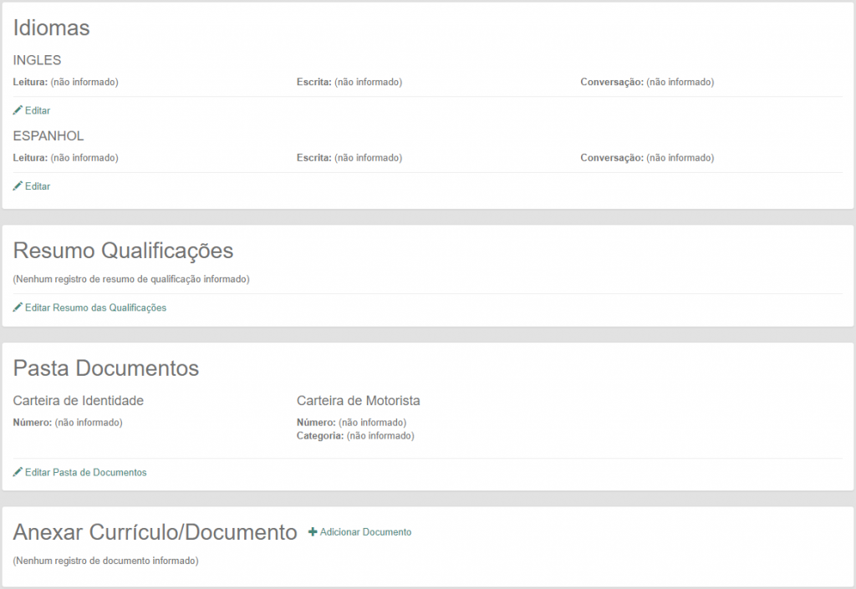Click the Pasta Documentos heading
Viewport: 856px width, 589px height.
click(x=105, y=368)
